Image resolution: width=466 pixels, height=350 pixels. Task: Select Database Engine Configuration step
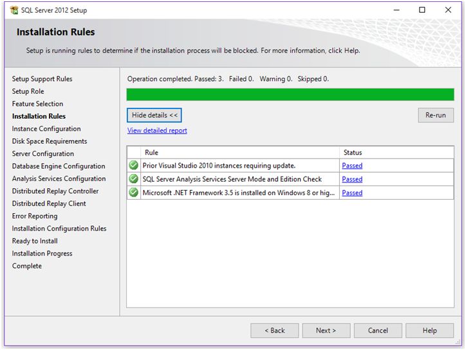click(x=59, y=166)
